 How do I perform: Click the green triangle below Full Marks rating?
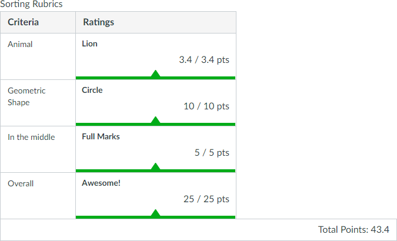point(155,167)
